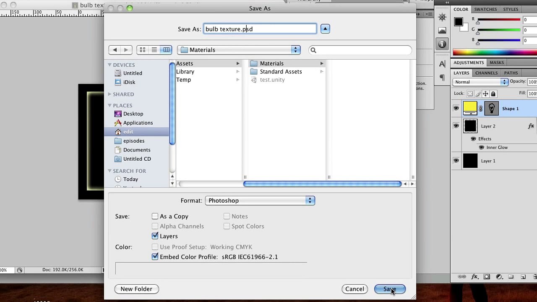537x302 pixels.
Task: Collapse the PLACES sidebar section
Action: click(x=109, y=105)
